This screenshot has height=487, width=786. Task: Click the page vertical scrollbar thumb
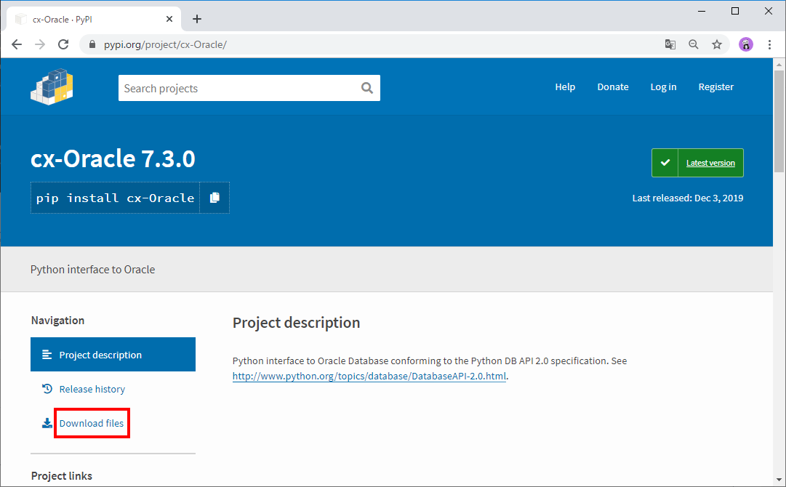(x=779, y=120)
